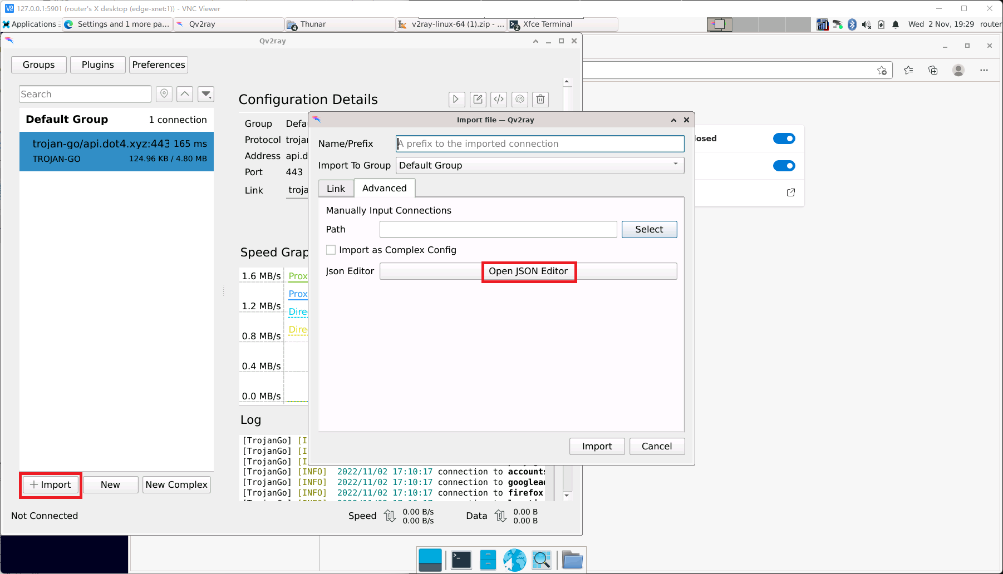This screenshot has height=574, width=1003.
Task: Open the application finder magnifier icon in dock
Action: 542,560
